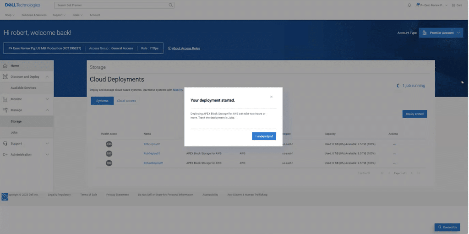Open the notifications bell
The height and width of the screenshot is (234, 469).
point(409,5)
